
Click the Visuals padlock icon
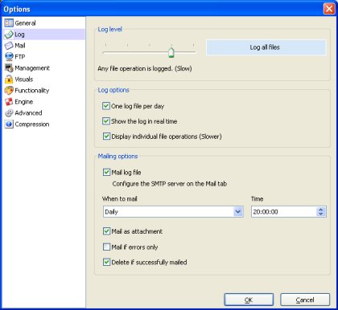9,80
